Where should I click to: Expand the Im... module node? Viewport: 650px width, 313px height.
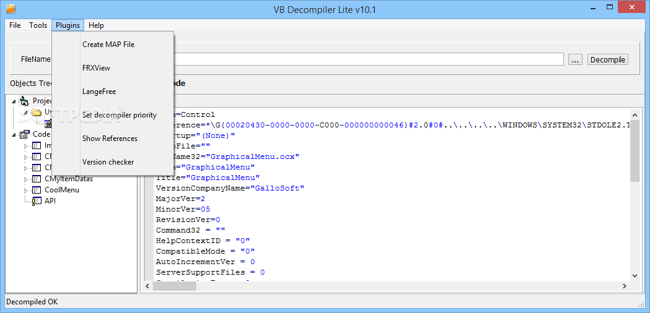26,146
